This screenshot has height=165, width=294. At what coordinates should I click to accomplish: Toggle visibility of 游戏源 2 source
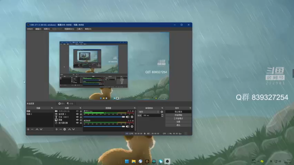tap(77, 114)
